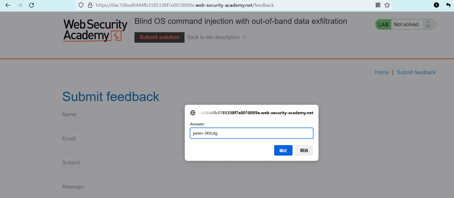Screen dimensions: 454x198
Task: Bookmark this page with the star icon
Action: (x=387, y=5)
